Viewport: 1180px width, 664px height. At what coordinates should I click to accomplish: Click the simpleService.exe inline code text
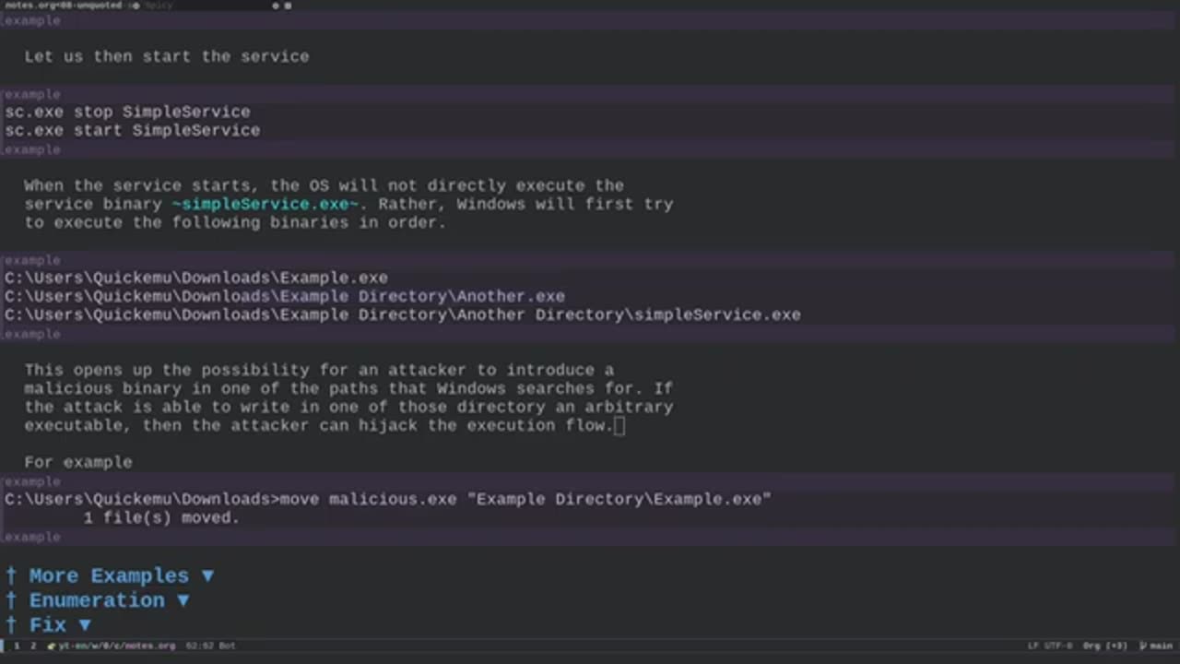265,204
